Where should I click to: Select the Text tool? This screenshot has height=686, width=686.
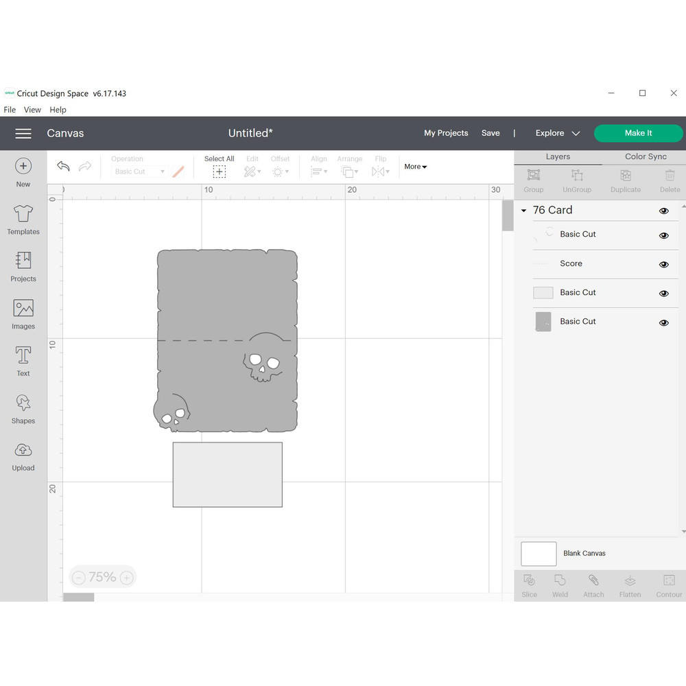coord(23,355)
